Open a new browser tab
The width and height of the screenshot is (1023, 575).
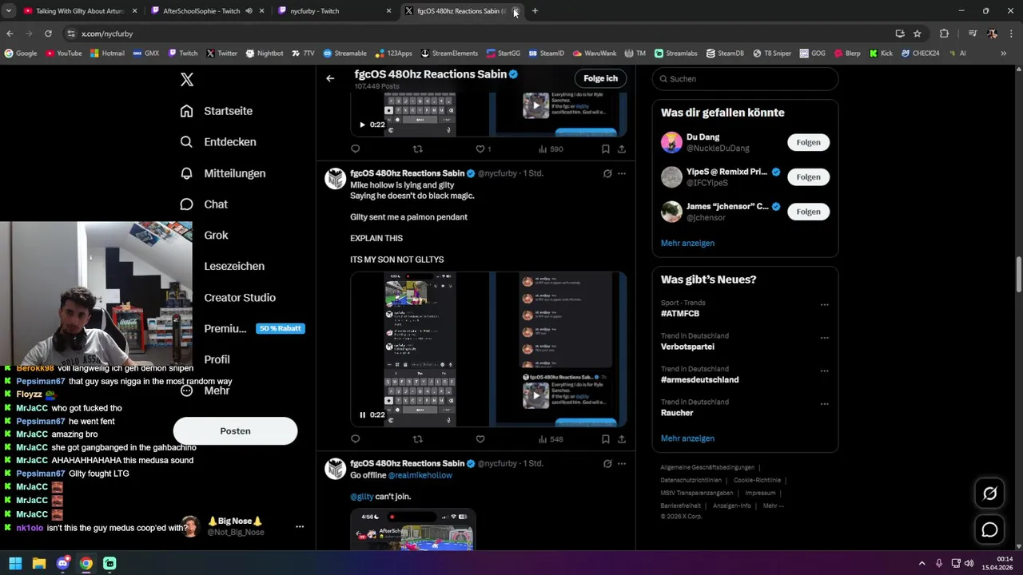pyautogui.click(x=535, y=11)
